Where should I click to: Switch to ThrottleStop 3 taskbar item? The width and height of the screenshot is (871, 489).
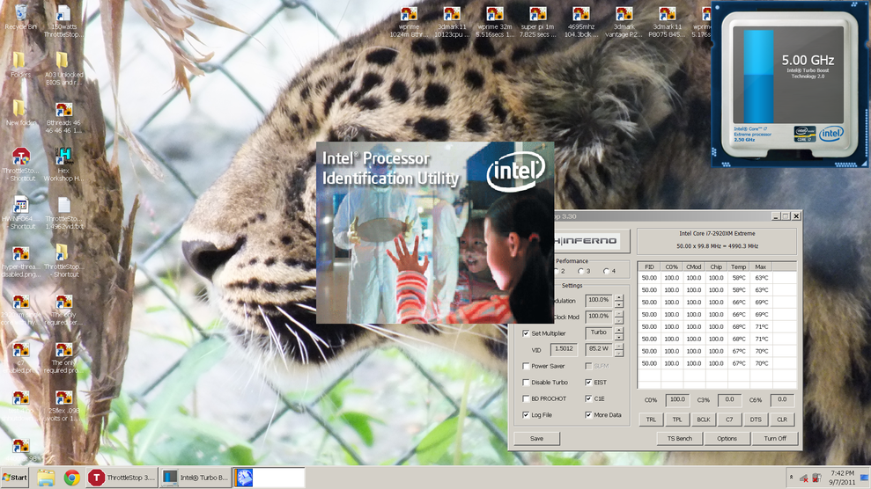tap(122, 478)
